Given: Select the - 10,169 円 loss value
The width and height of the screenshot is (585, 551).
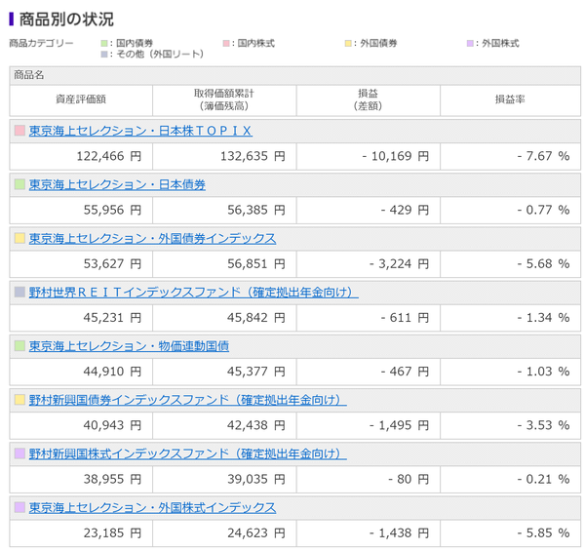Looking at the screenshot, I should tap(396, 156).
